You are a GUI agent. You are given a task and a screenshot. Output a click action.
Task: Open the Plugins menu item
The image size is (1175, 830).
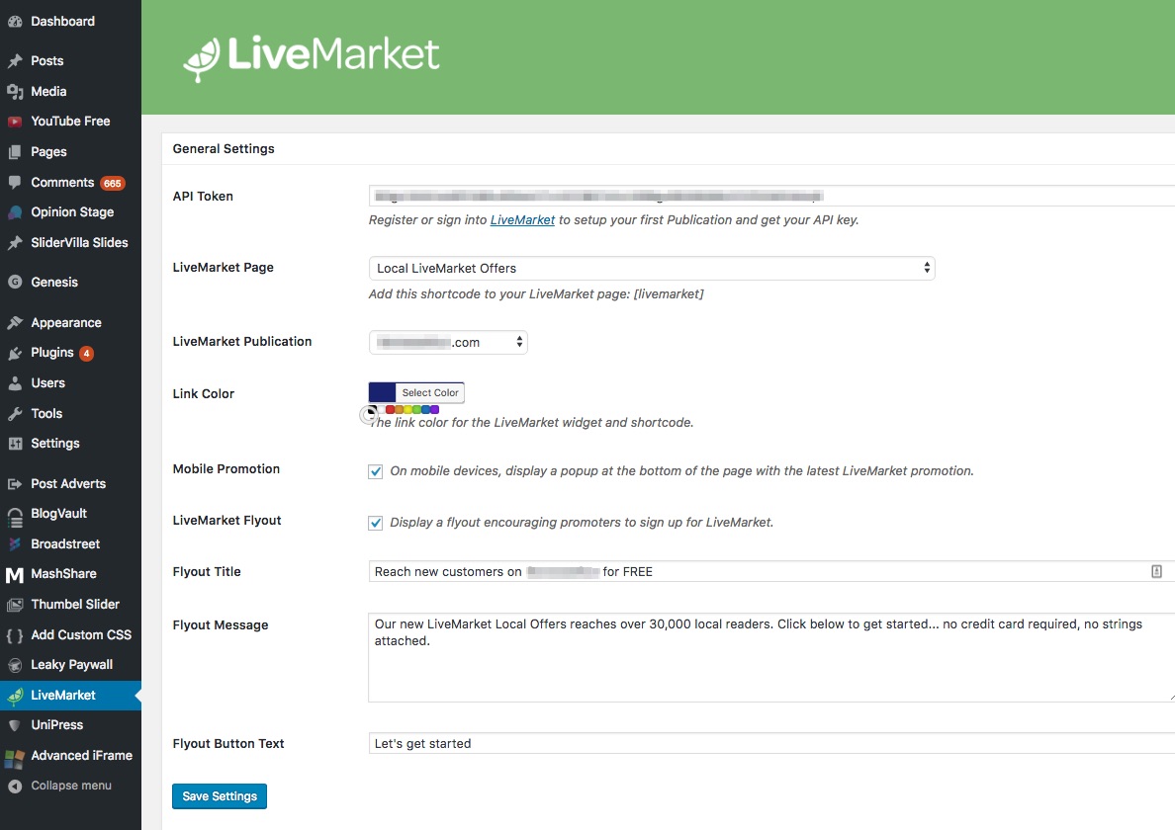[51, 353]
